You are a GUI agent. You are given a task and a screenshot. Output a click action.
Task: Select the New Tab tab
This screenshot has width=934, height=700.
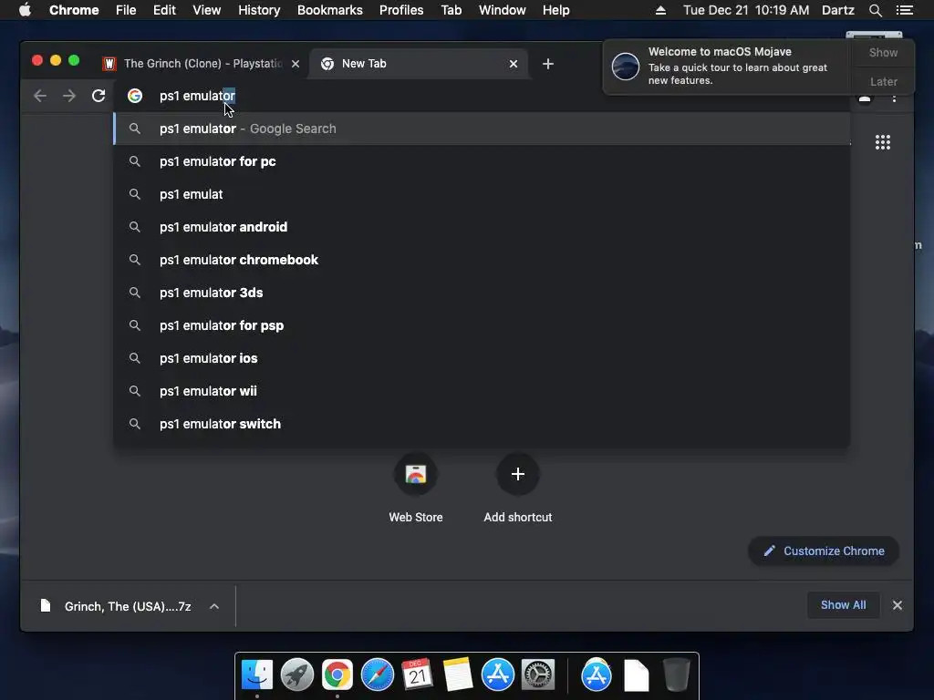[x=419, y=64]
